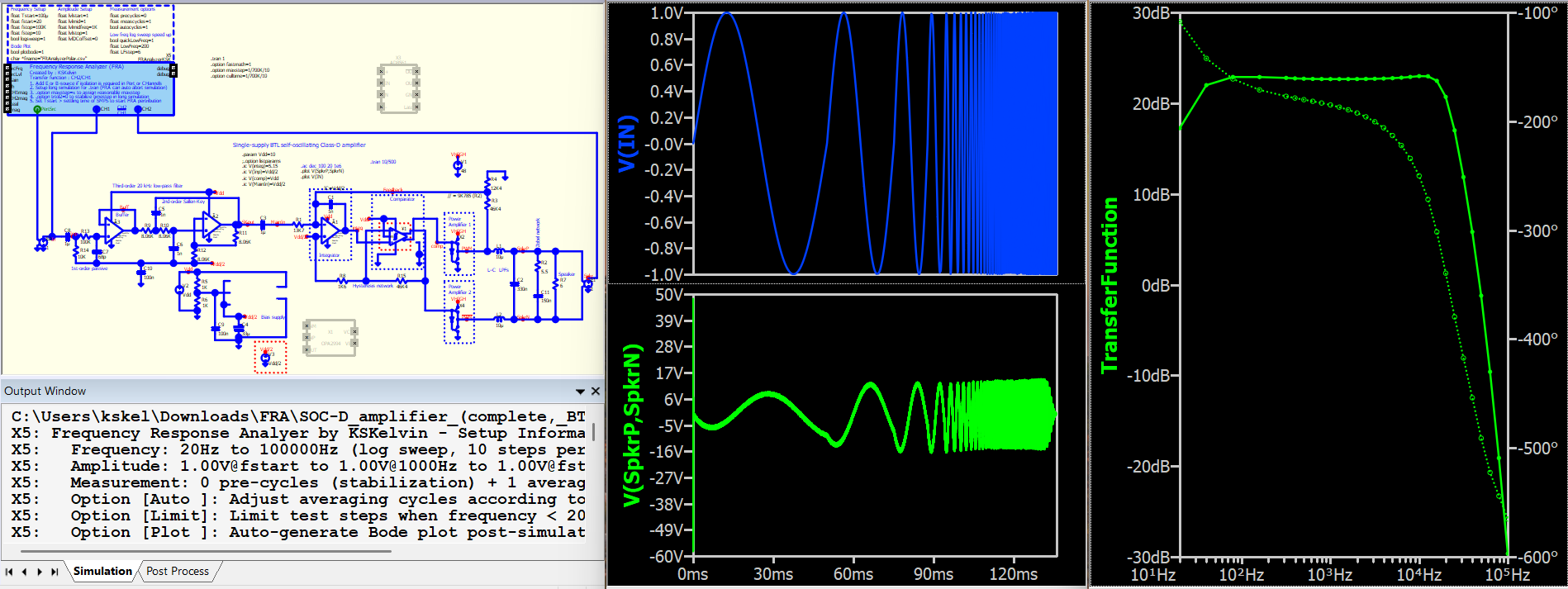
Task: Select the Integrator op-amp in the schematic
Action: 330,230
